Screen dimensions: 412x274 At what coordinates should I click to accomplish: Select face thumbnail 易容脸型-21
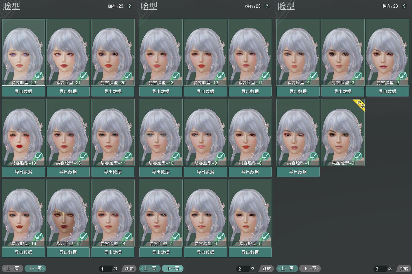tap(68, 52)
